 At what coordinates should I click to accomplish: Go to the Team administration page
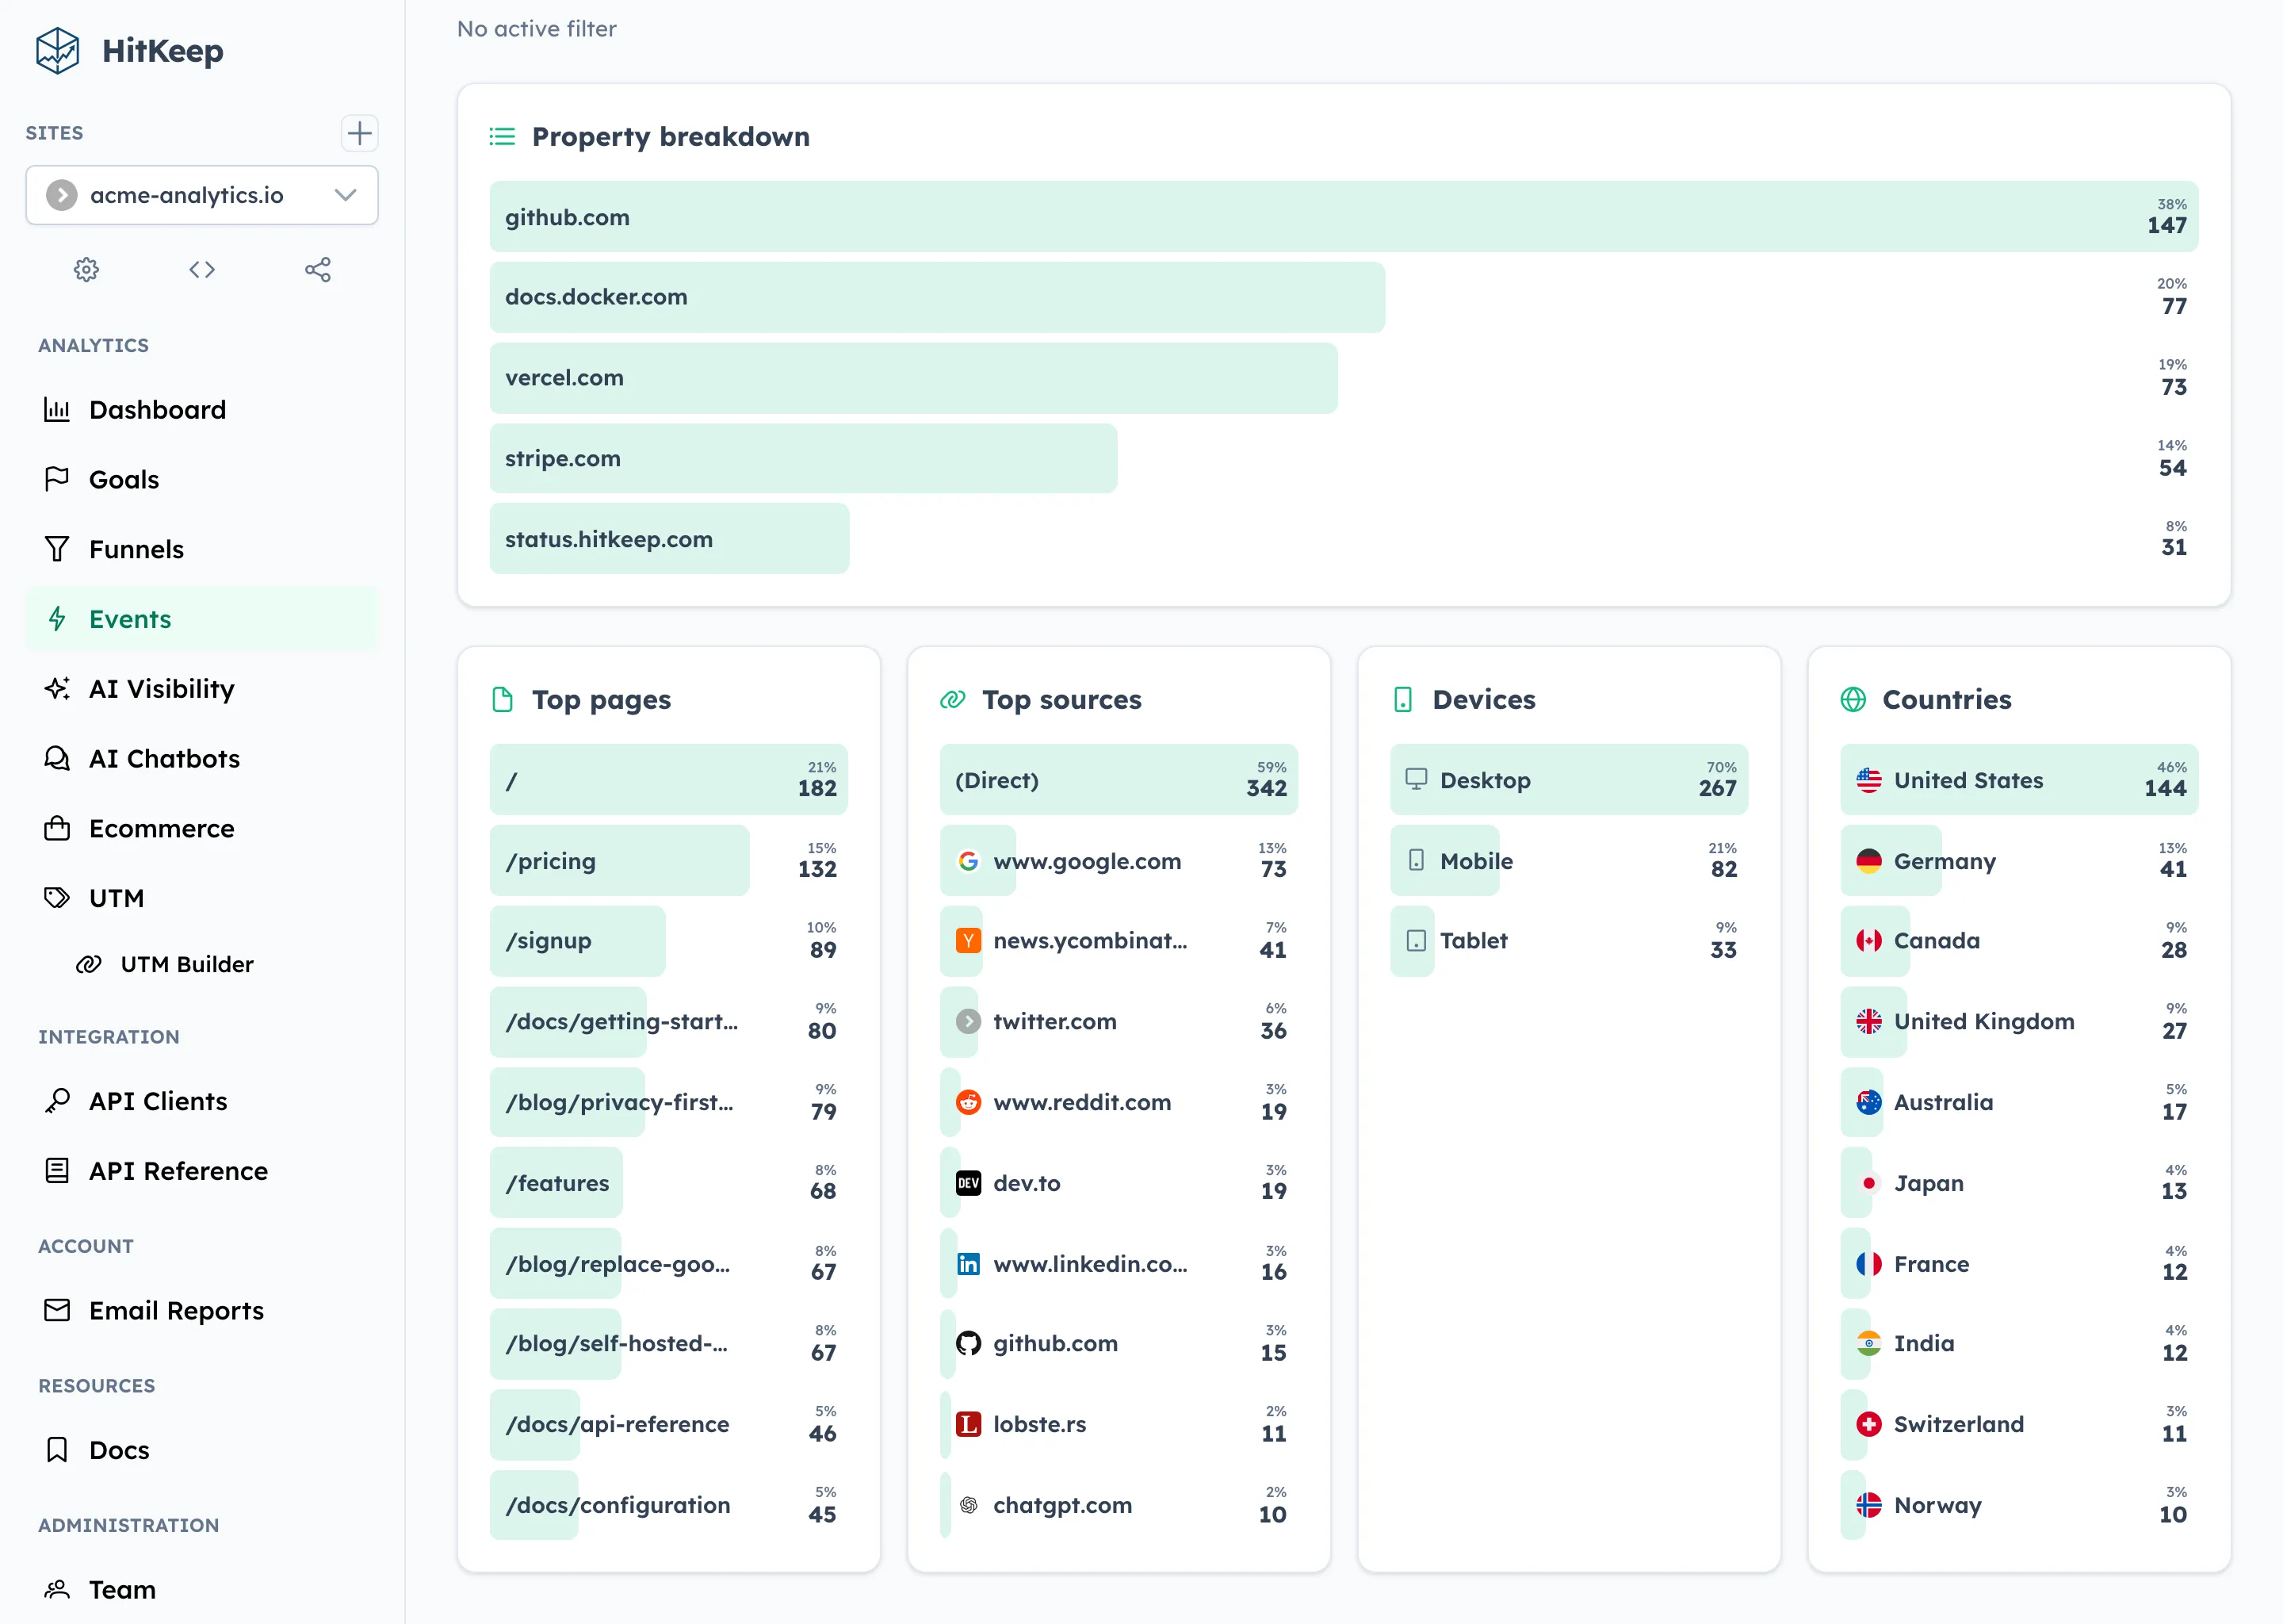121,1589
